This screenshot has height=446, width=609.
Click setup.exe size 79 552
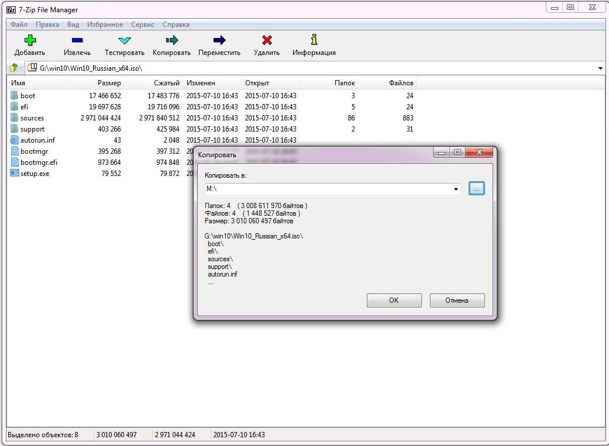[x=111, y=174]
